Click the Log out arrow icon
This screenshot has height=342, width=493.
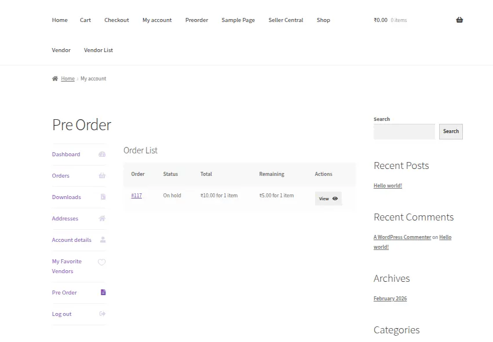[x=103, y=314]
